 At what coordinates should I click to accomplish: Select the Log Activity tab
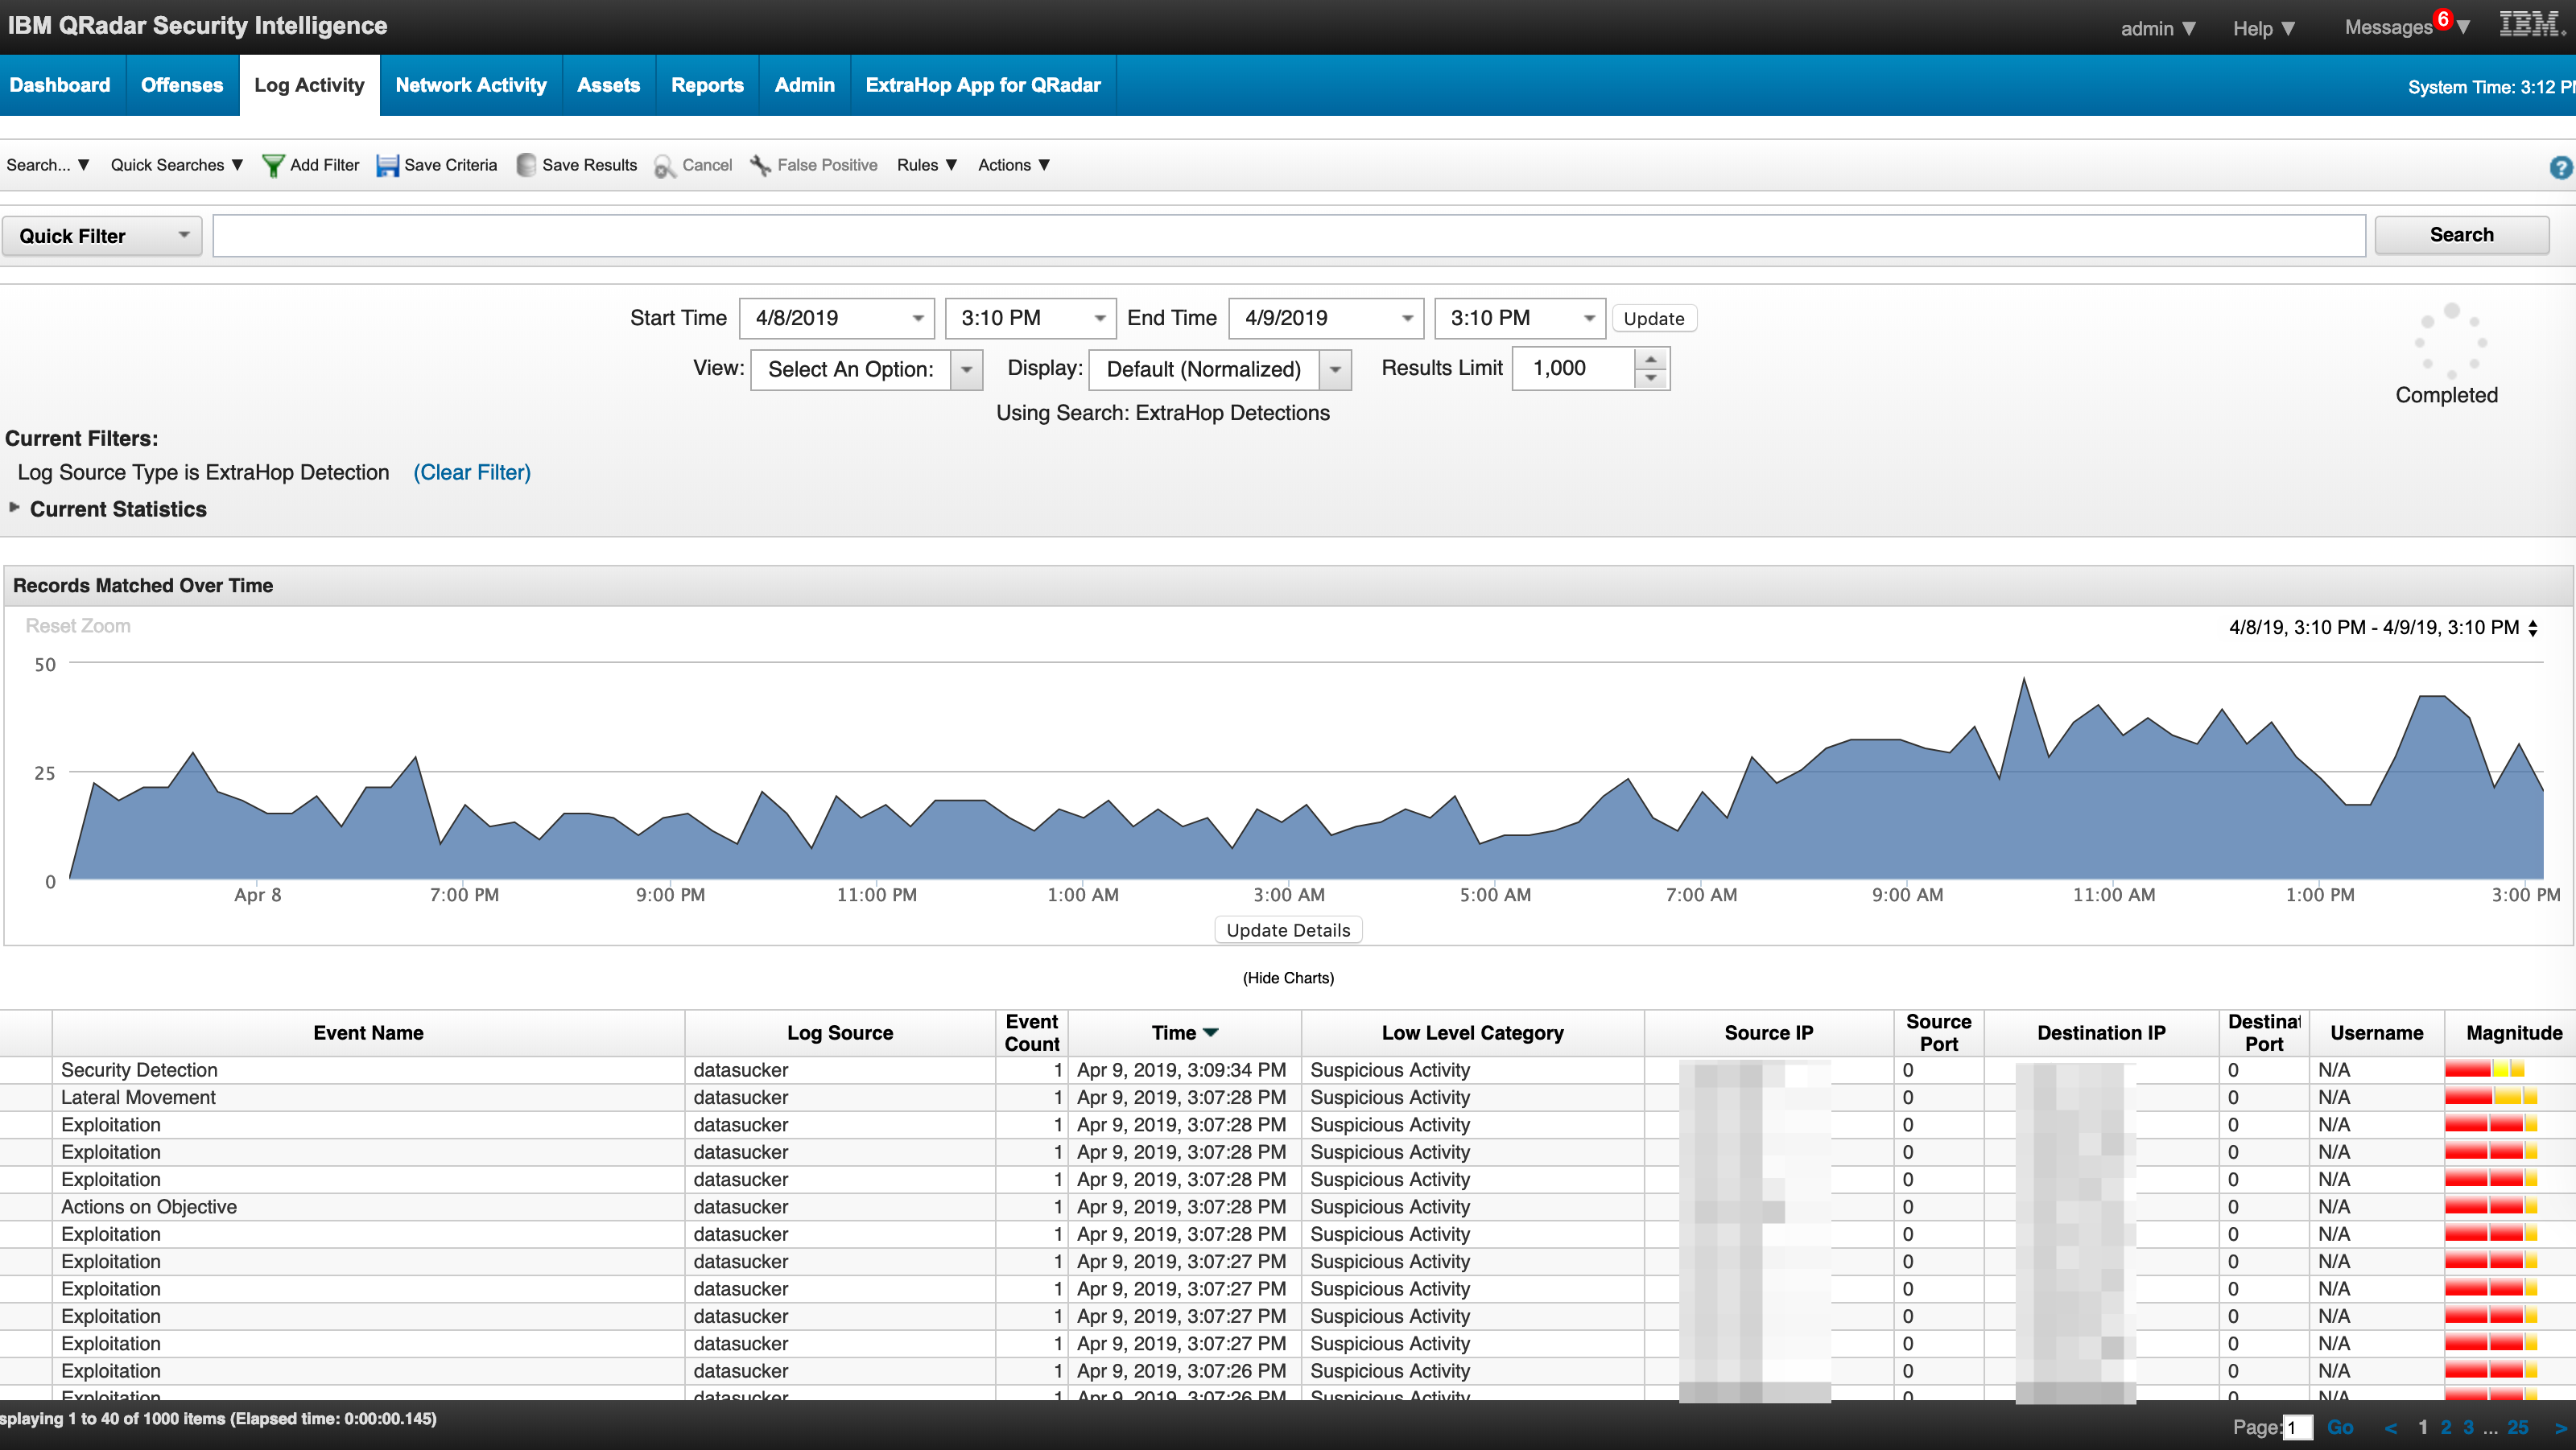pos(308,83)
